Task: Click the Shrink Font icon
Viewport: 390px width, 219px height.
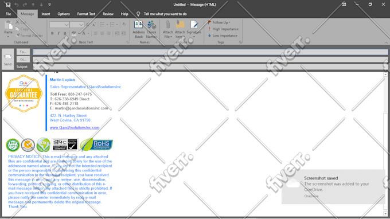Action: [94, 25]
